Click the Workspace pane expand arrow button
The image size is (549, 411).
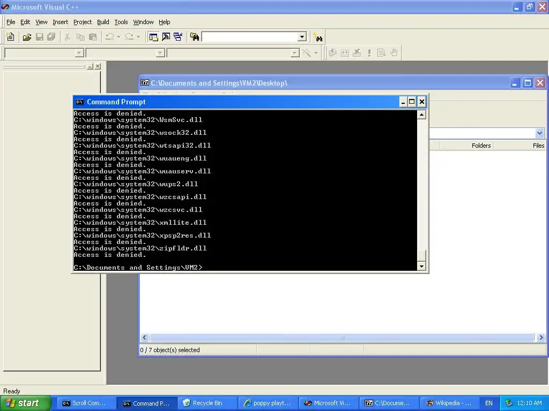pyautogui.click(x=90, y=66)
